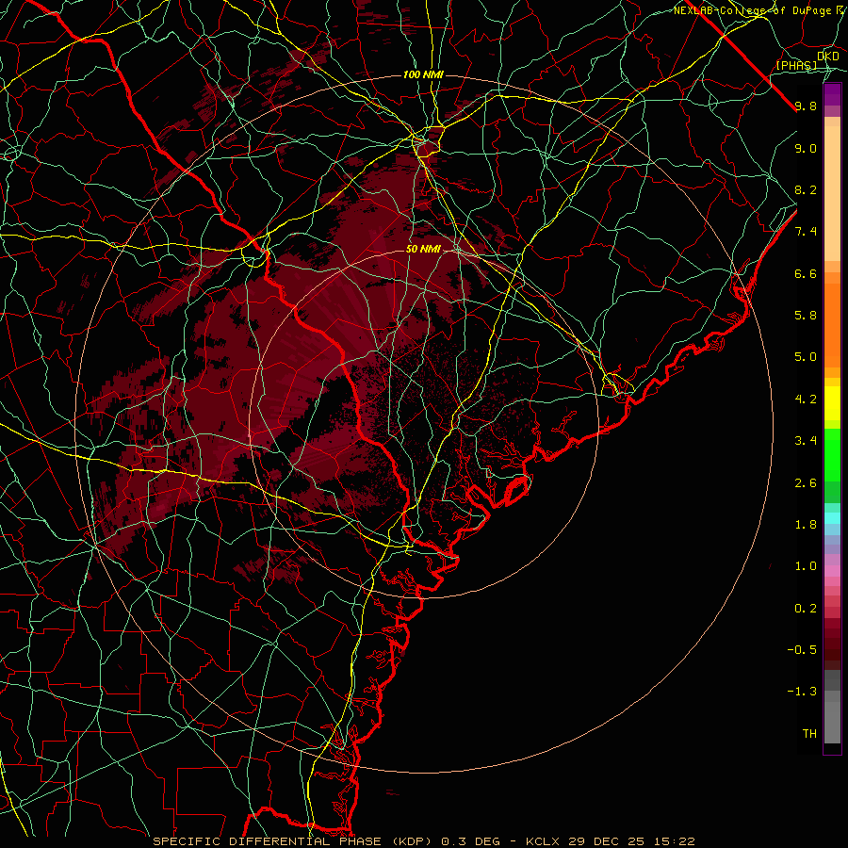Image resolution: width=848 pixels, height=848 pixels.
Task: Select the 9.0 scale label
Action: coord(806,148)
